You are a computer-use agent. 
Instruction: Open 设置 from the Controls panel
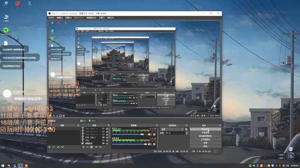(205, 143)
